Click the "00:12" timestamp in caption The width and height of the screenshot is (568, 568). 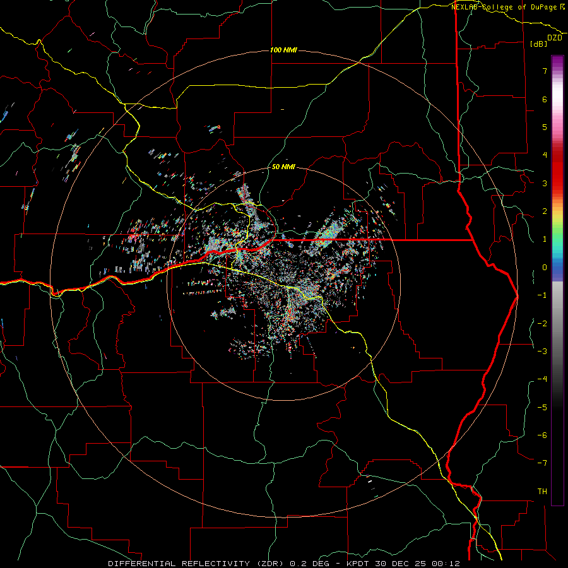tap(446, 564)
